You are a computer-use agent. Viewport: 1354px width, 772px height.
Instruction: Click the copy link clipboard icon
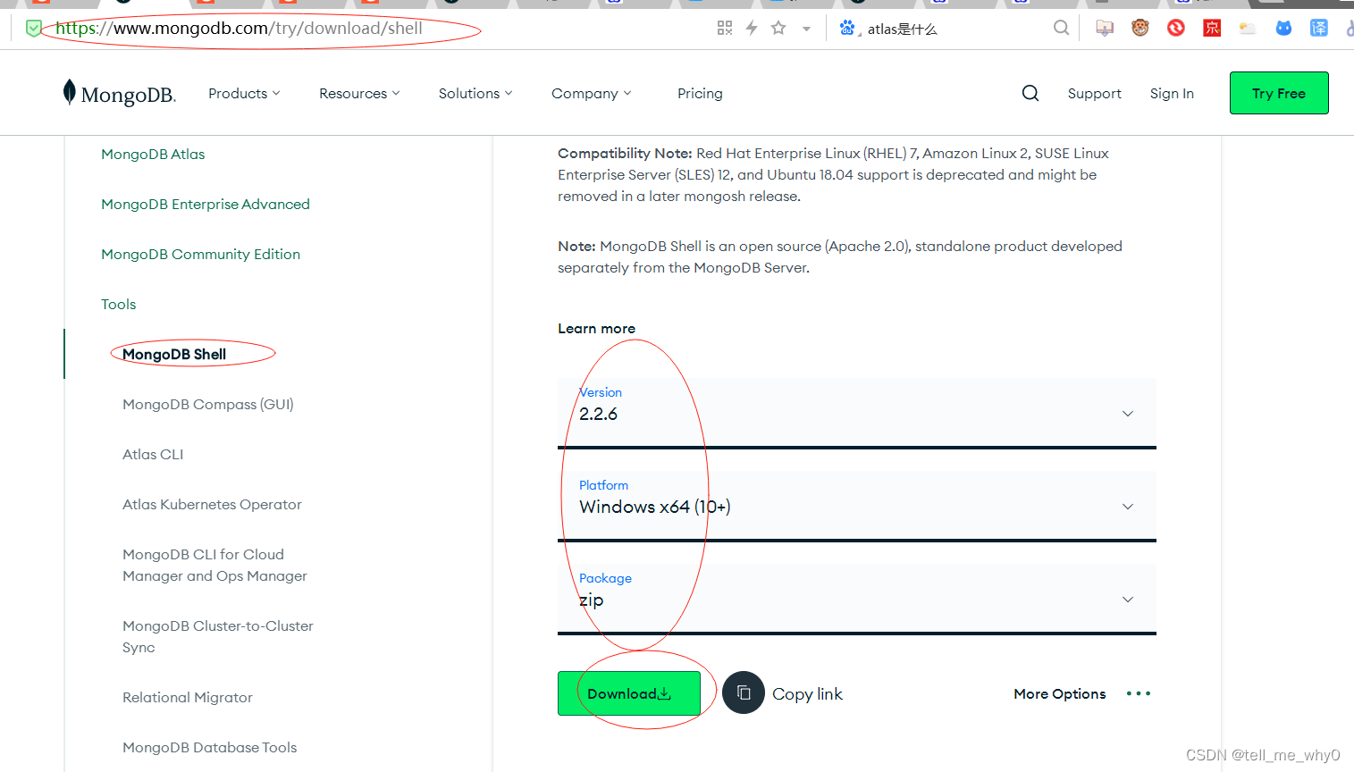click(x=744, y=692)
